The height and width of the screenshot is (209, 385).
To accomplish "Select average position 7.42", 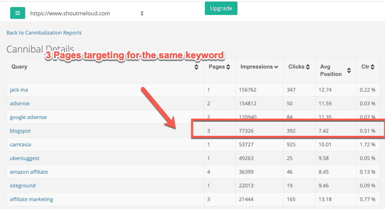I will (x=324, y=131).
